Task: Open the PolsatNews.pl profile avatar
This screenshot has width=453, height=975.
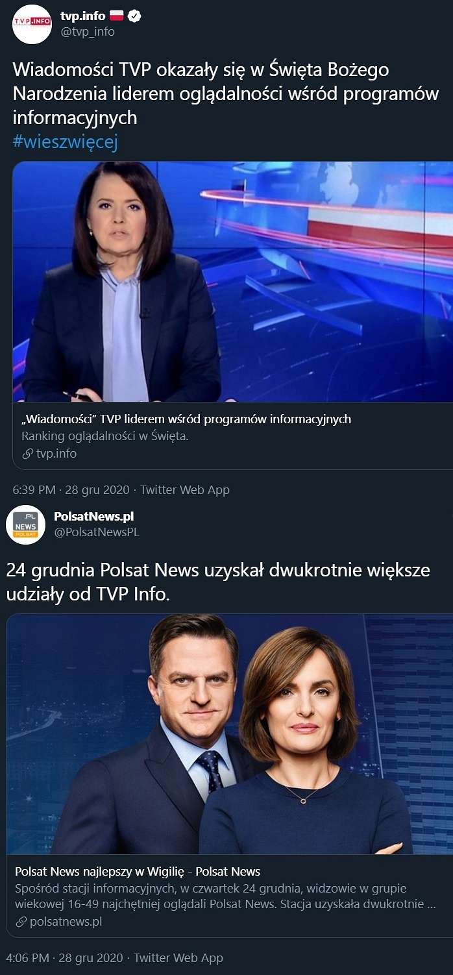Action: point(25,525)
